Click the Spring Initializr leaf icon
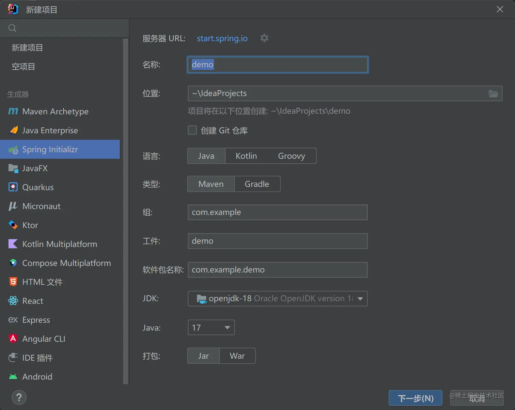This screenshot has width=515, height=410. pos(13,150)
